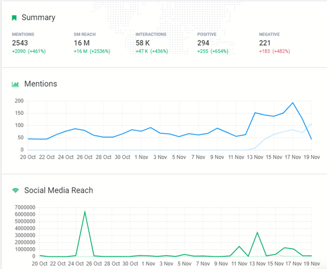Click the 19 Nov label on Social Media Reach chart
This screenshot has width=327, height=269.
pos(312,264)
